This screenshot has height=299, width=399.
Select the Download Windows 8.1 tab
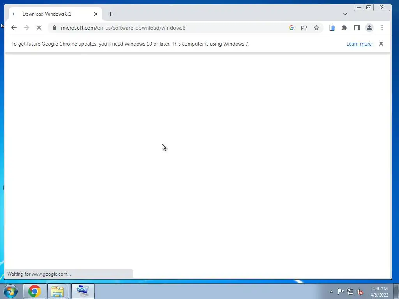55,14
